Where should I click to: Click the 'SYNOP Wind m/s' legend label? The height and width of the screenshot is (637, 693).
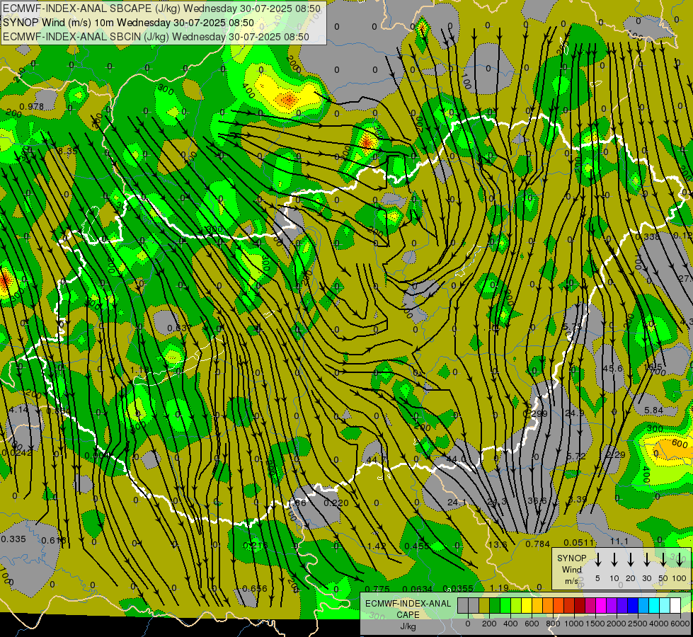click(x=571, y=569)
